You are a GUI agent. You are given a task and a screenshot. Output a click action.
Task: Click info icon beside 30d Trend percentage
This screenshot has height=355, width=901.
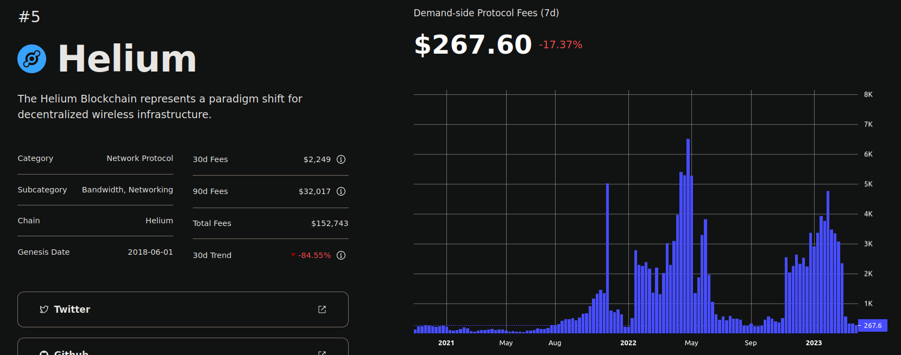tap(341, 255)
